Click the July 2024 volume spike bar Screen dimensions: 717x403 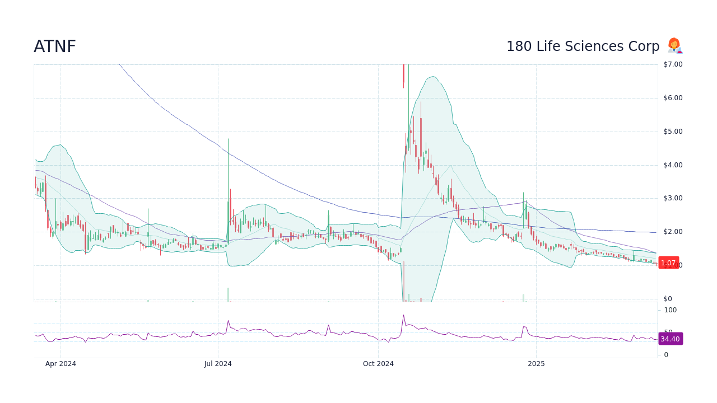[228, 294]
